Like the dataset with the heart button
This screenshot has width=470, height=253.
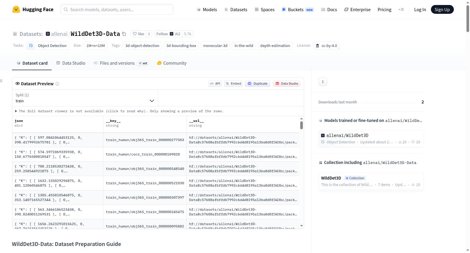pos(138,34)
